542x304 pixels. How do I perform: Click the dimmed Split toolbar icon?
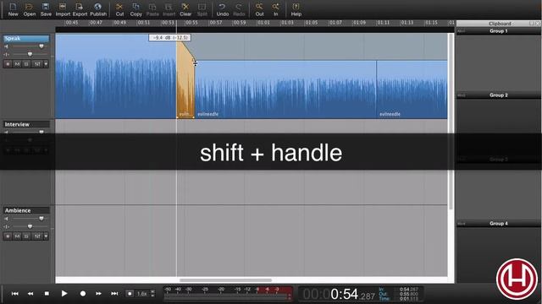[202, 9]
